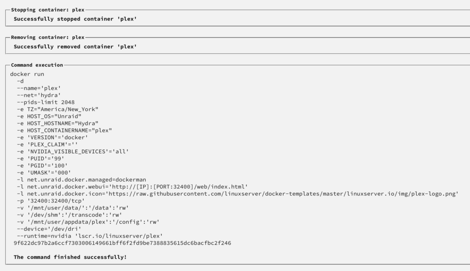The height and width of the screenshot is (271, 470).
Task: Click the HOST_HOSTNAME="Hydra" line
Action: click(x=57, y=123)
